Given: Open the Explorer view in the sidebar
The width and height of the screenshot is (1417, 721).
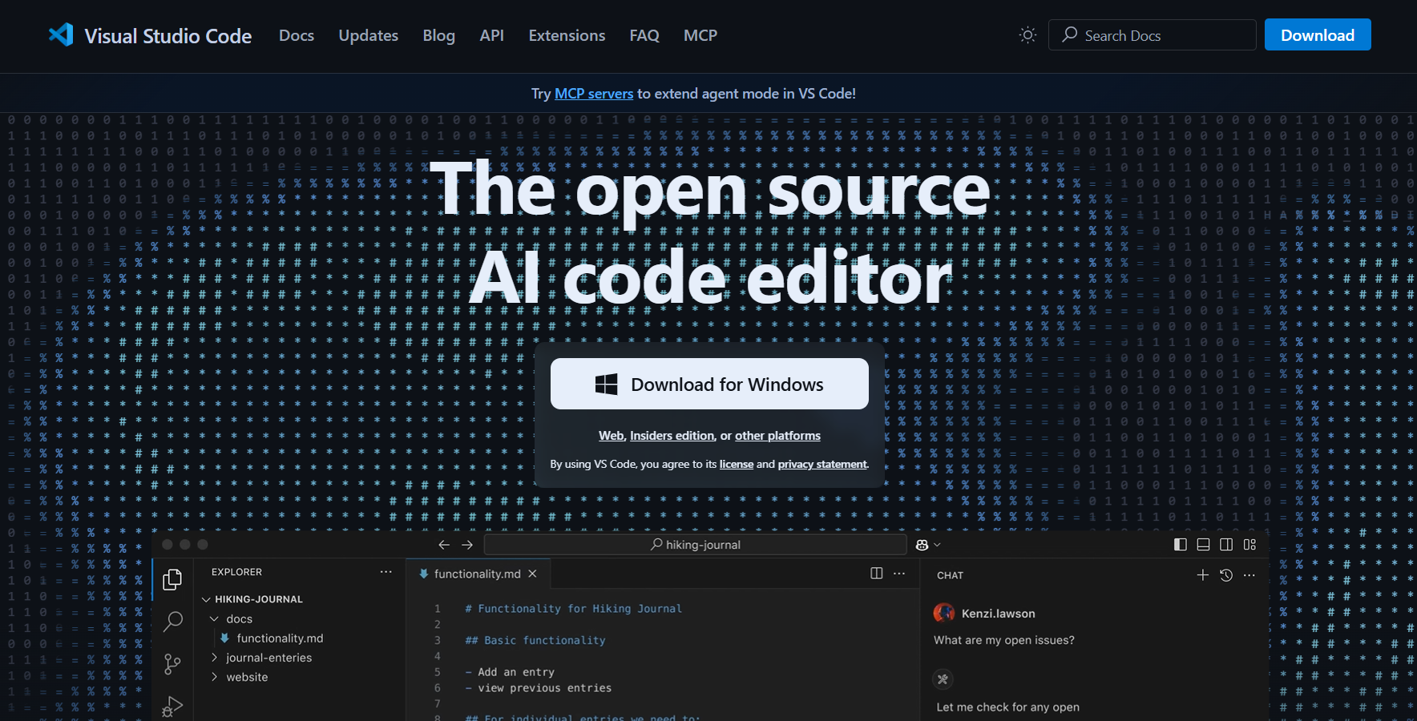Looking at the screenshot, I should [x=172, y=578].
